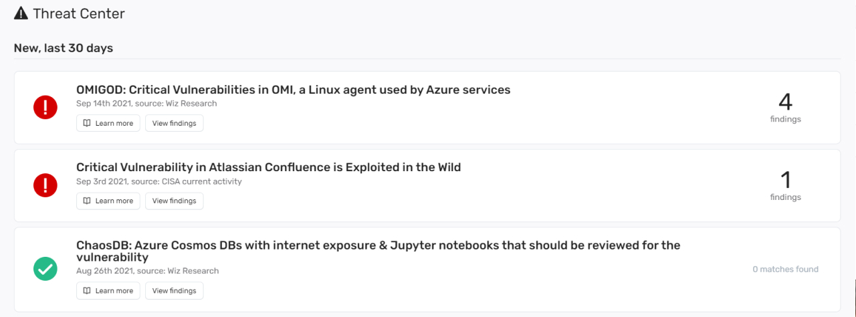Click the red alert icon for Atlassian Confluence threat
Screen dimensions: 856x317
click(45, 185)
